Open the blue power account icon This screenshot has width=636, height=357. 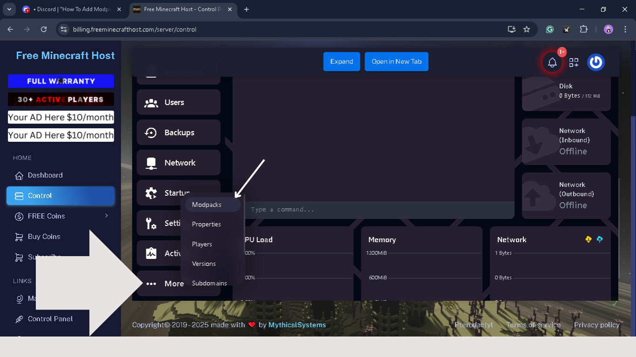[596, 62]
